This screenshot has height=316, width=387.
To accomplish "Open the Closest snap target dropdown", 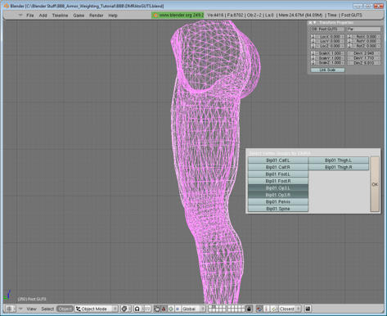I will (x=289, y=309).
